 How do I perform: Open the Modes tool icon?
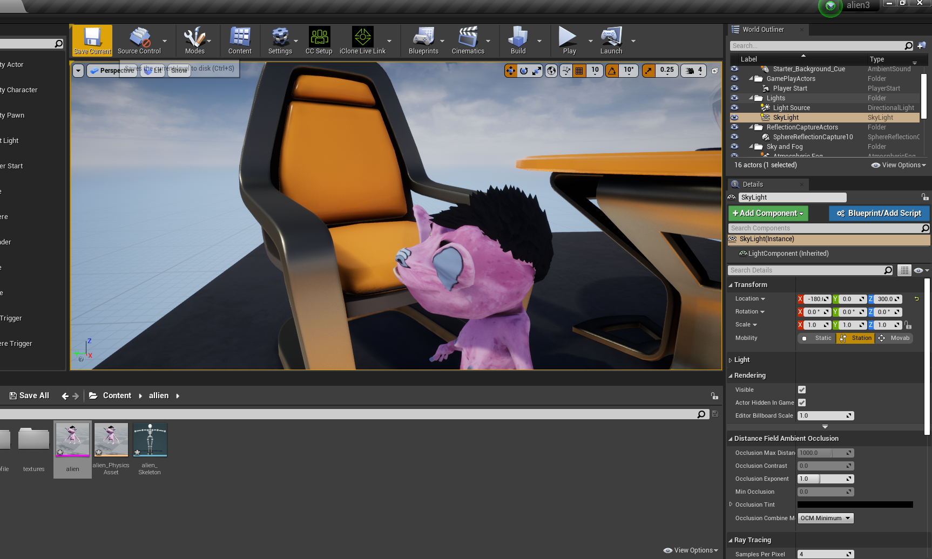(x=194, y=40)
